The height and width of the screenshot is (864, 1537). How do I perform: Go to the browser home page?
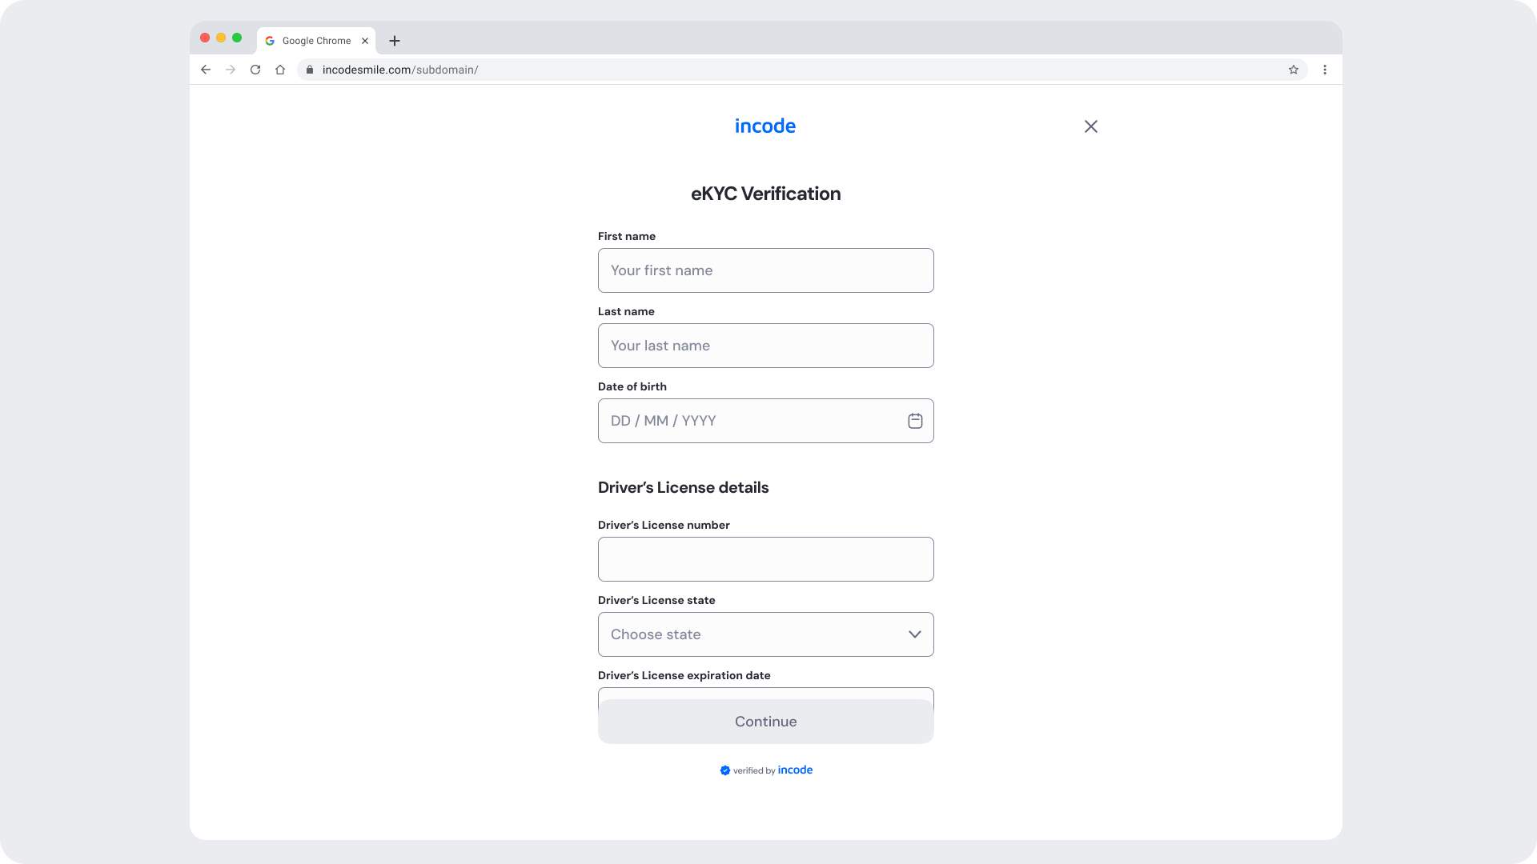pyautogui.click(x=280, y=70)
